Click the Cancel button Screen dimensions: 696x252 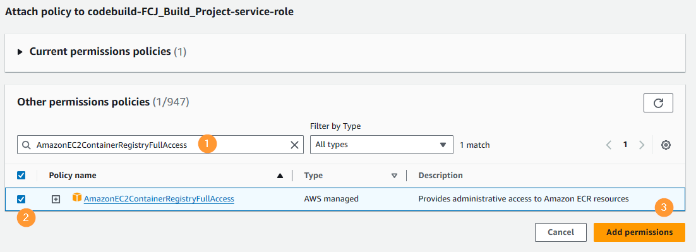tap(561, 232)
